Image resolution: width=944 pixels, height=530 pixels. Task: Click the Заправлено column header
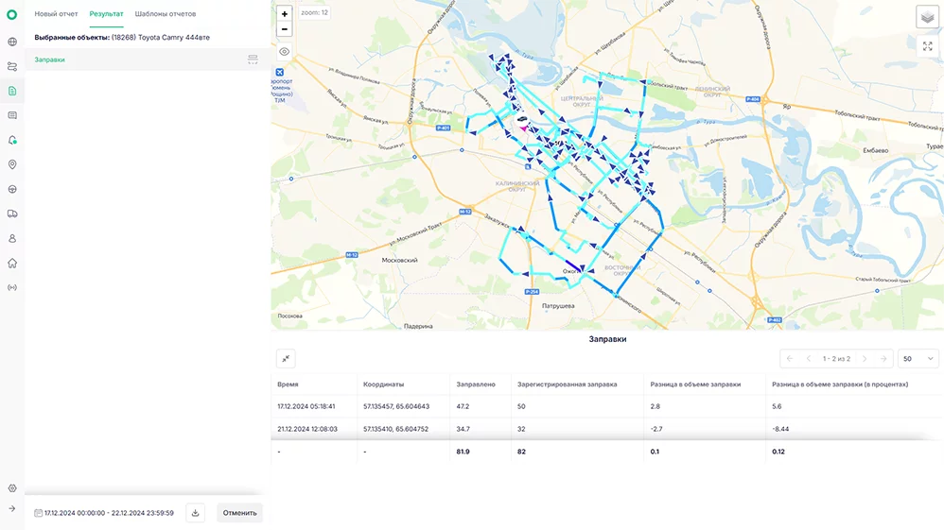tap(476, 384)
